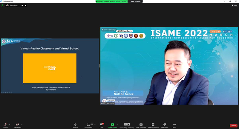Open the Chat panel
Image resolution: width=239 pixels, height=129 pixels.
[x=102, y=125]
